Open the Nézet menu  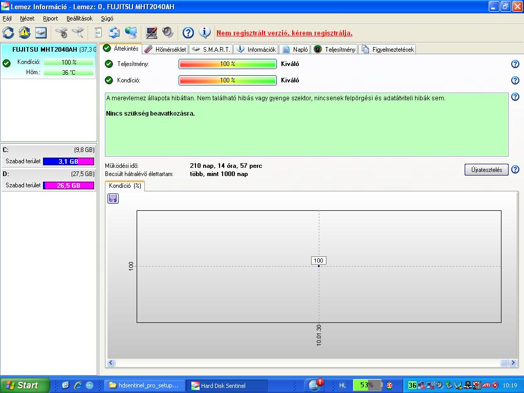[x=27, y=18]
